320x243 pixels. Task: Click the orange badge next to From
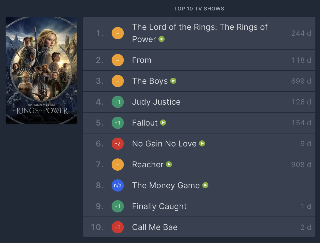pos(118,60)
